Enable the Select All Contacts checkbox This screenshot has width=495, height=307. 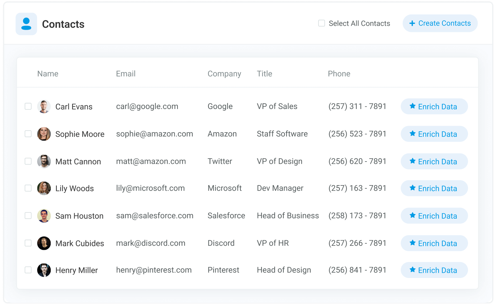321,23
